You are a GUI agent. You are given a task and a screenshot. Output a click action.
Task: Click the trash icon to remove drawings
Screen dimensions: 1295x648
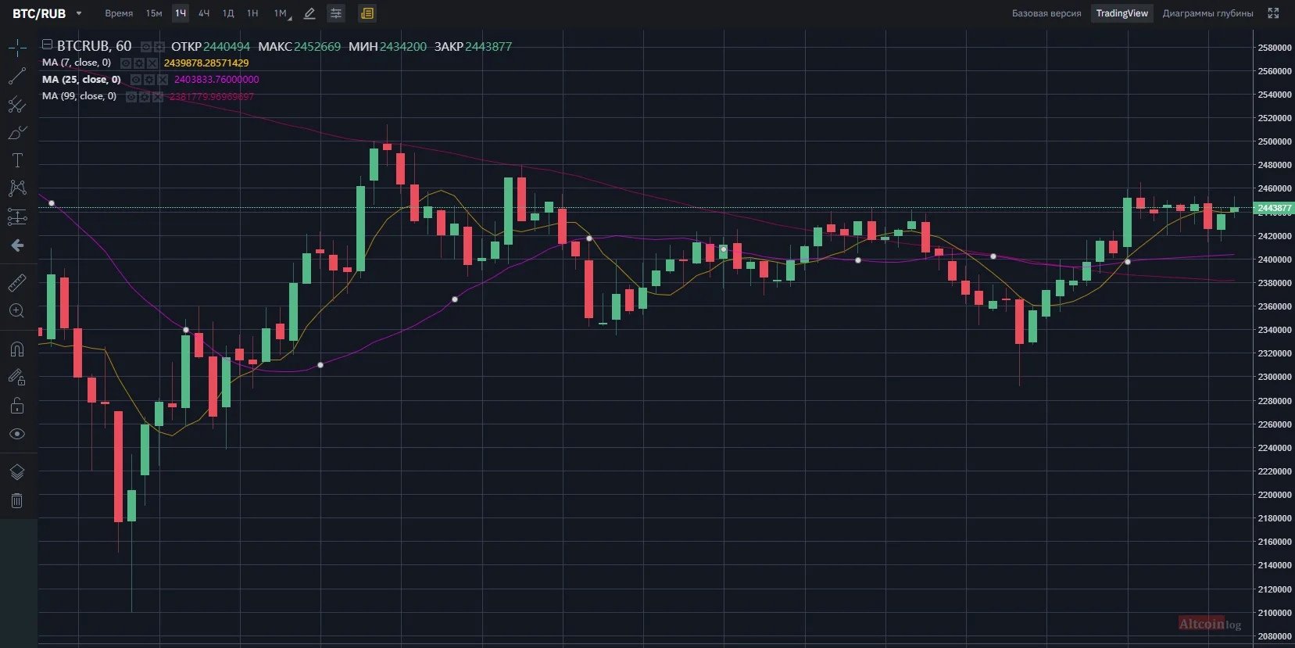click(x=17, y=501)
